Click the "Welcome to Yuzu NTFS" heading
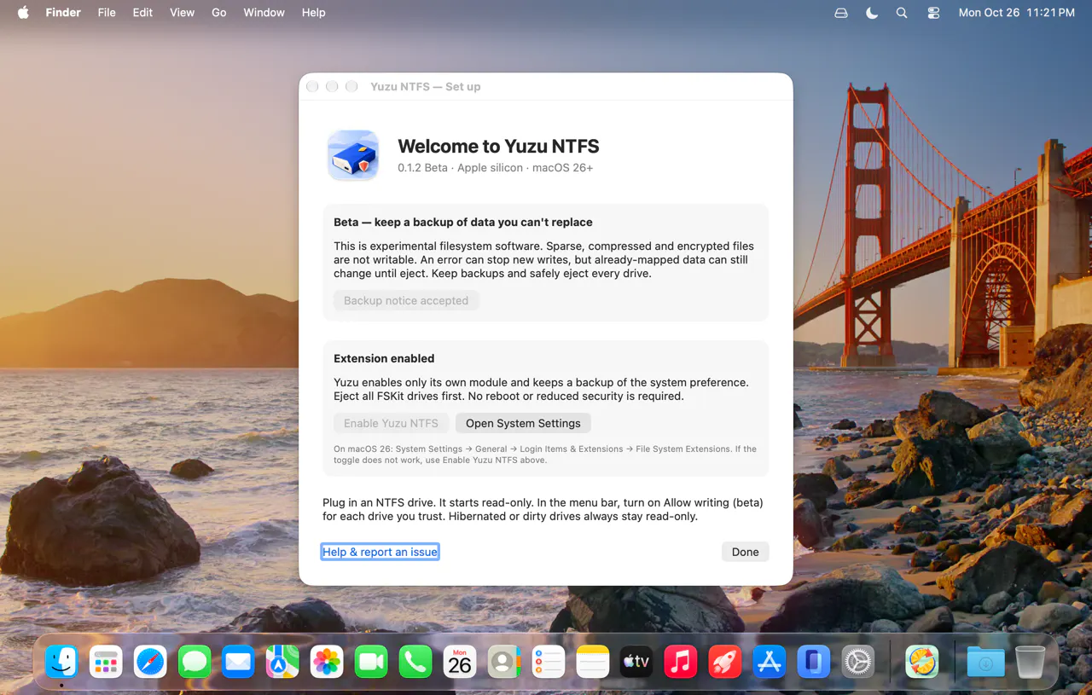The width and height of the screenshot is (1092, 695). point(498,146)
